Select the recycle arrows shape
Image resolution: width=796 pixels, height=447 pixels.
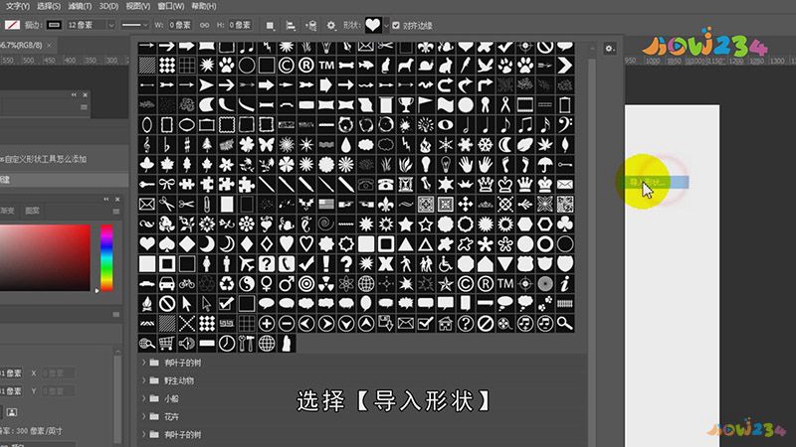[x=227, y=284]
